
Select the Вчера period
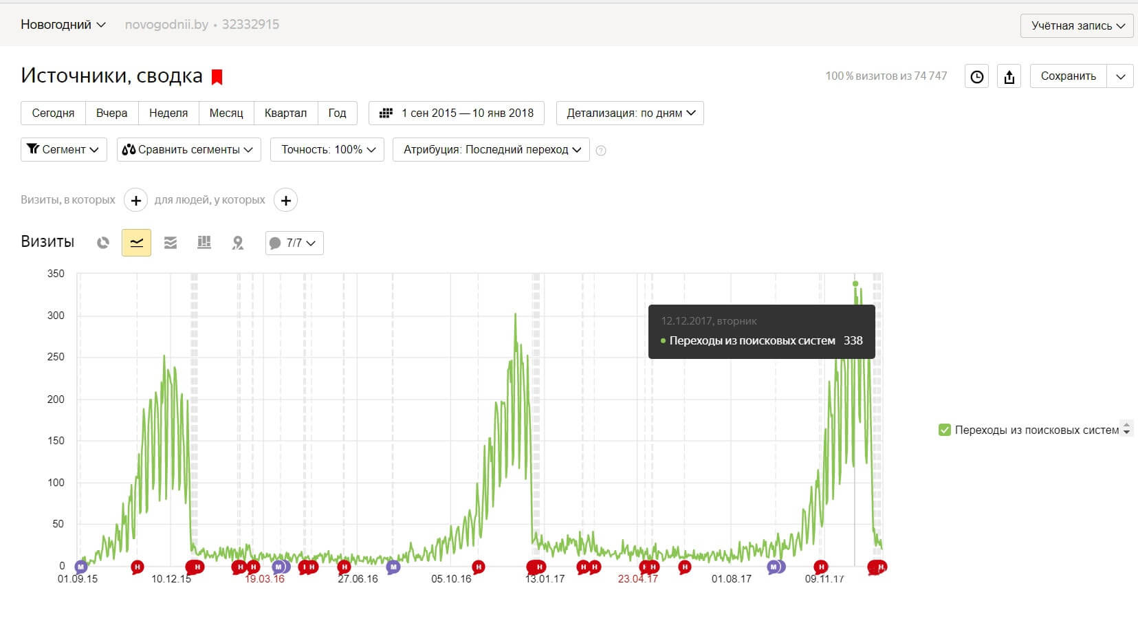pos(111,113)
